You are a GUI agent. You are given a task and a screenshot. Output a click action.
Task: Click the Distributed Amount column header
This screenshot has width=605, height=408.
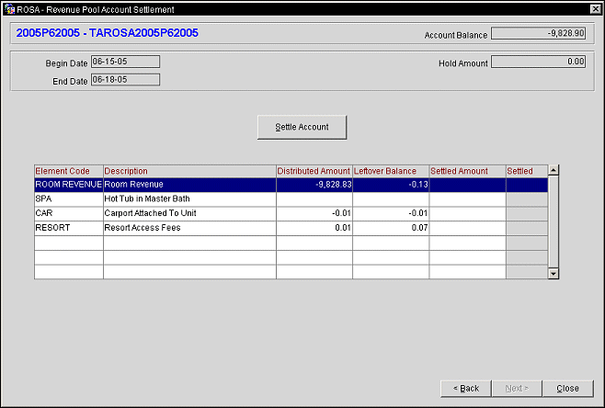(x=314, y=171)
